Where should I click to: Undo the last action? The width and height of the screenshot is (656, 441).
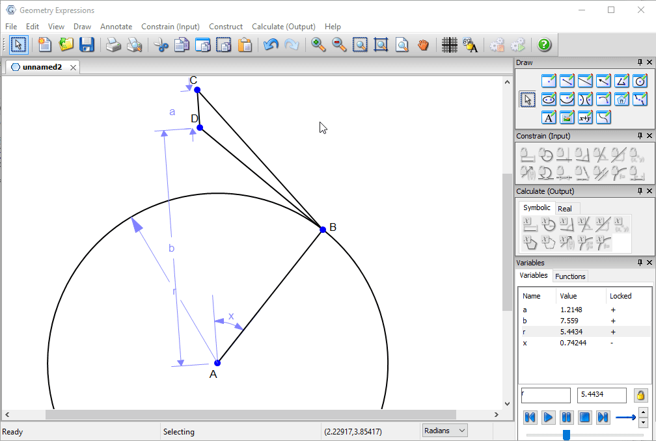point(271,45)
